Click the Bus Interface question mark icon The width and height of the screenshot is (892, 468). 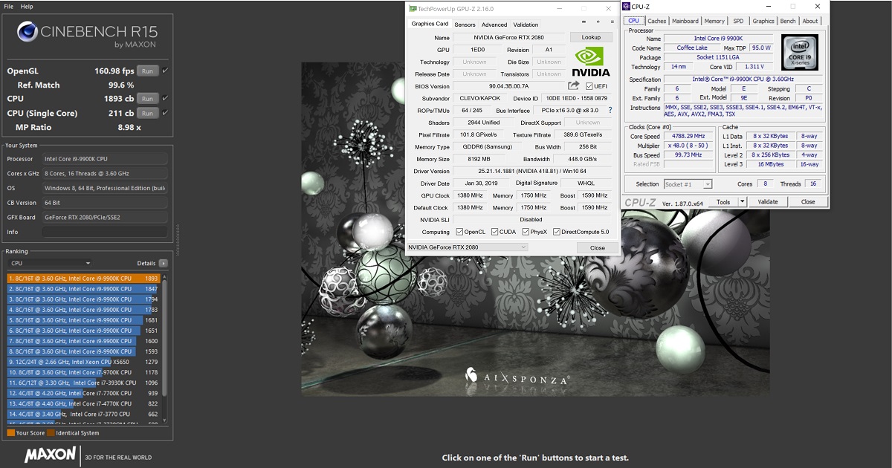[610, 110]
